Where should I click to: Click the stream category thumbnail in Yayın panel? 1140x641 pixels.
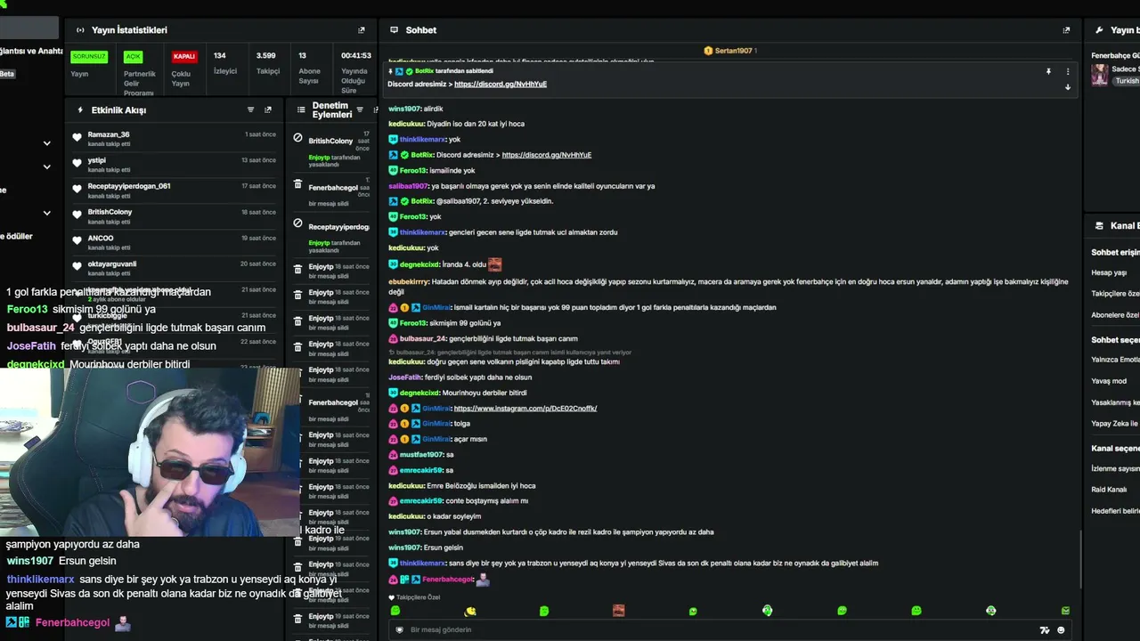(1100, 74)
